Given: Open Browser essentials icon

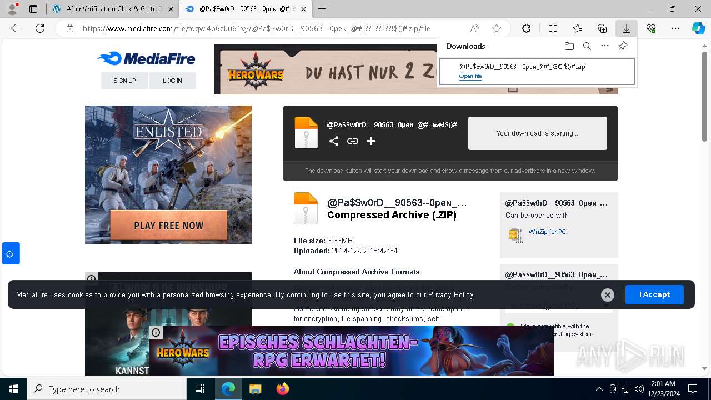Looking at the screenshot, I should [651, 28].
